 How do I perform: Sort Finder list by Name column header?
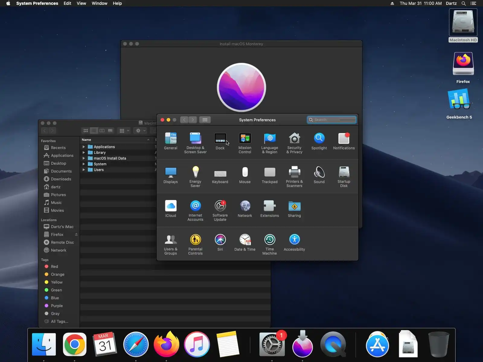pyautogui.click(x=116, y=140)
